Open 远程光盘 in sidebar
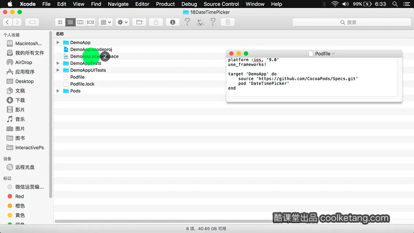The width and height of the screenshot is (414, 233). pos(21,167)
